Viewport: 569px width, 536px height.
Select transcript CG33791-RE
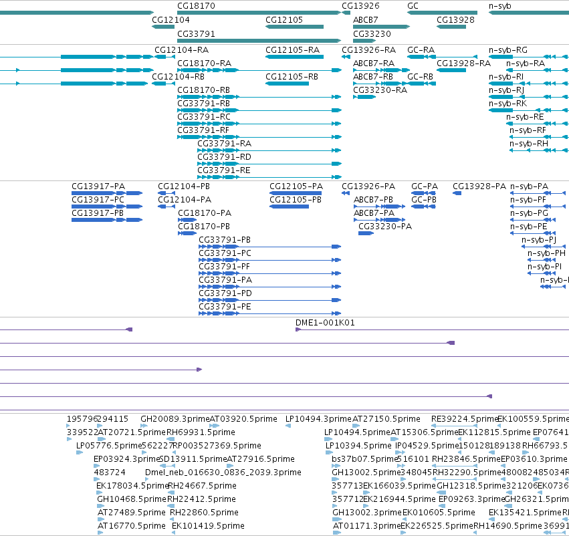[x=269, y=177]
